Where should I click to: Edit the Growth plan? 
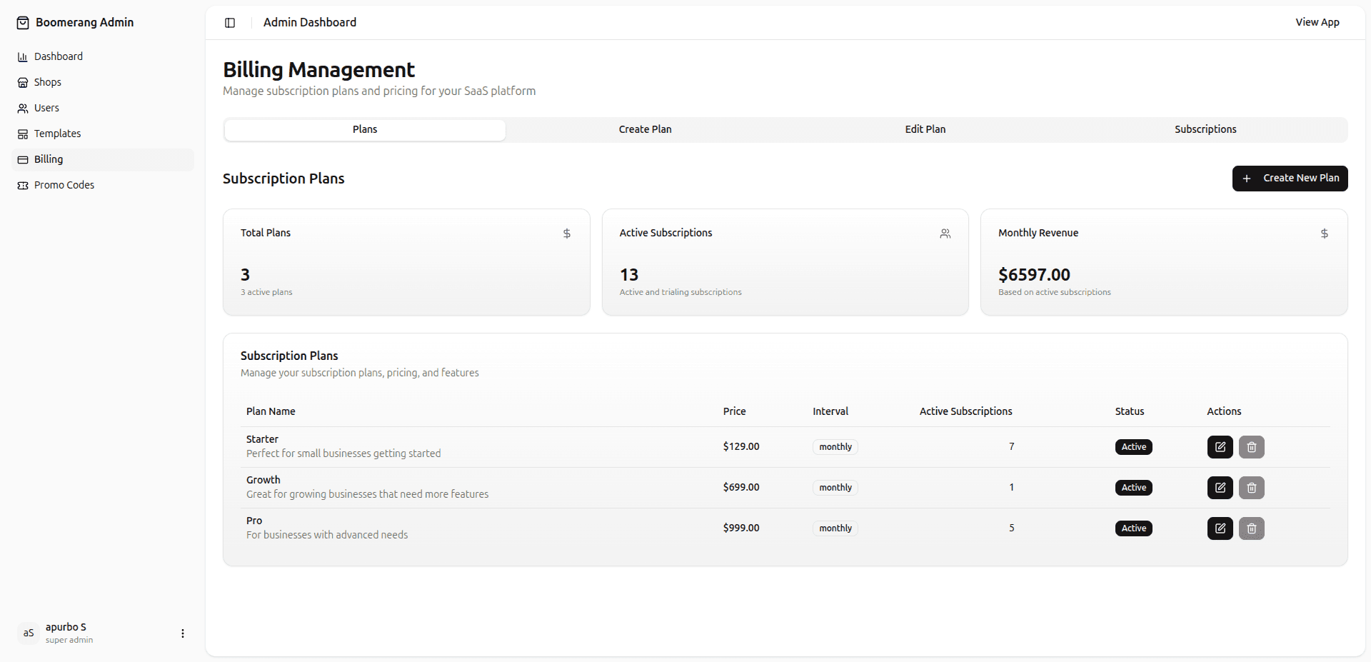1220,488
